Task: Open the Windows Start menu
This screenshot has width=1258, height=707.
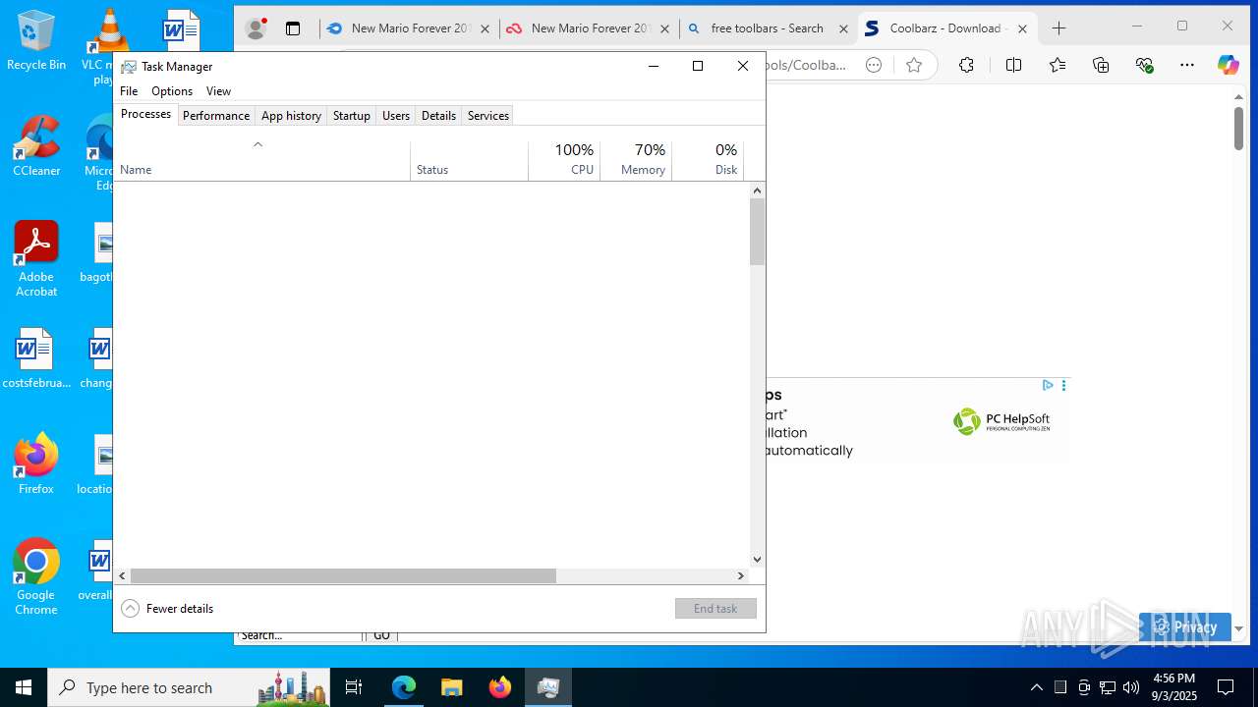Action: point(24,687)
